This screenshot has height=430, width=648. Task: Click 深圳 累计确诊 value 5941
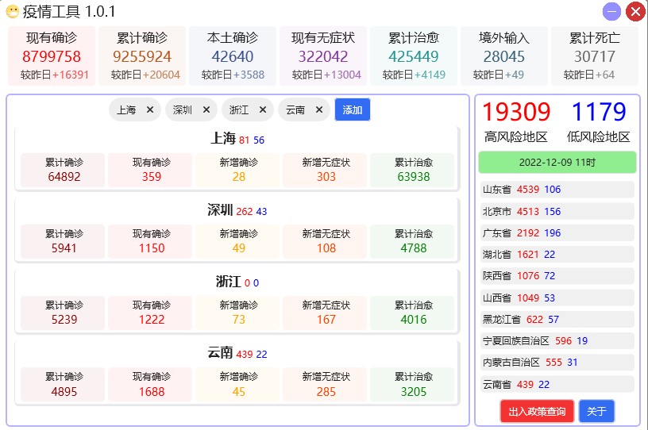(x=64, y=248)
